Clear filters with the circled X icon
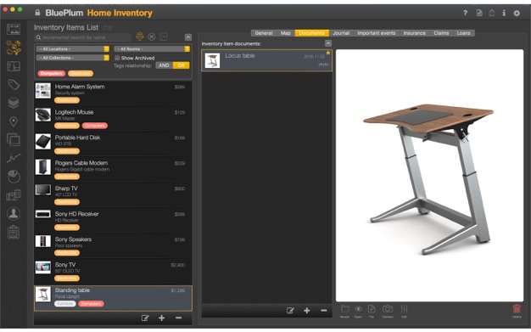The height and width of the screenshot is (332, 531). click(x=152, y=37)
